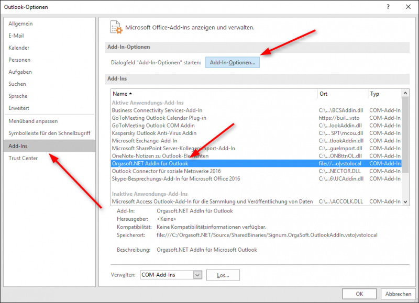Sort list by Name column header
The height and width of the screenshot is (303, 419).
[x=213, y=93]
